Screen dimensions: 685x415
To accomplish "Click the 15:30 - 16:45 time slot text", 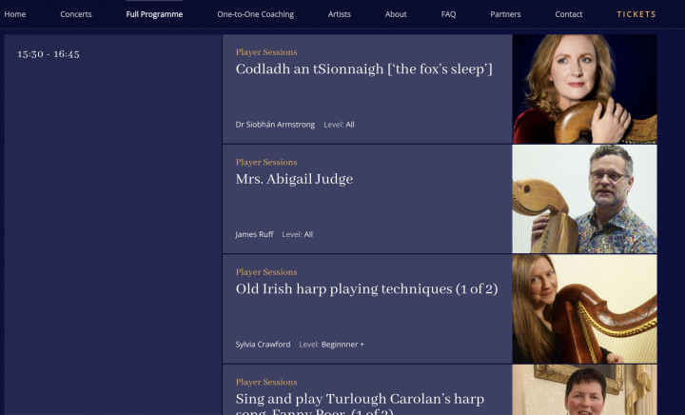I will pyautogui.click(x=49, y=54).
